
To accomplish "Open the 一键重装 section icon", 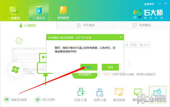I will [x=14, y=10].
